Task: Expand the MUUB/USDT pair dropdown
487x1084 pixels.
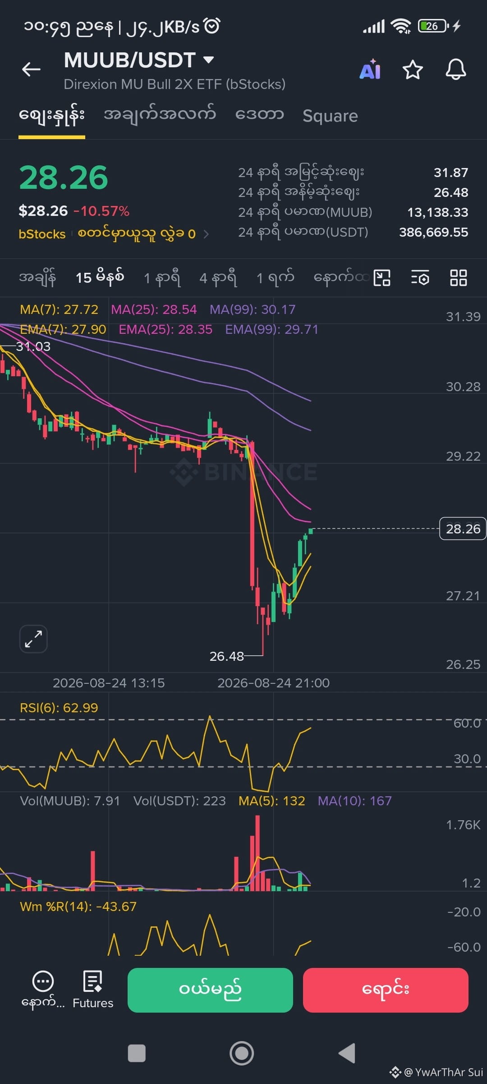Action: pos(208,60)
